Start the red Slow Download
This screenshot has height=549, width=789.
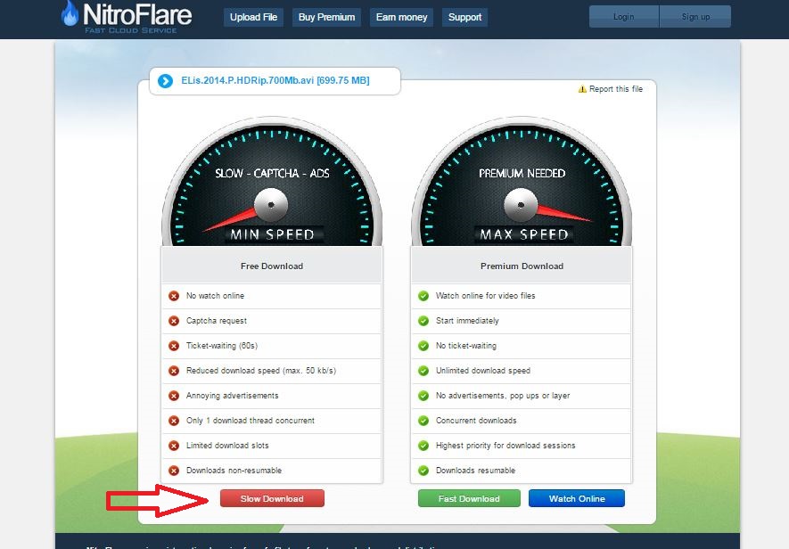pos(272,499)
